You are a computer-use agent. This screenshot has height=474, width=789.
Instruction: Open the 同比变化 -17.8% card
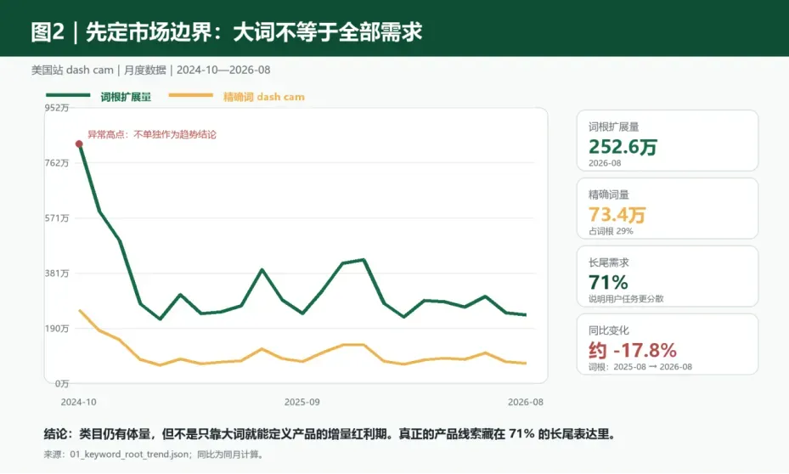coord(668,344)
